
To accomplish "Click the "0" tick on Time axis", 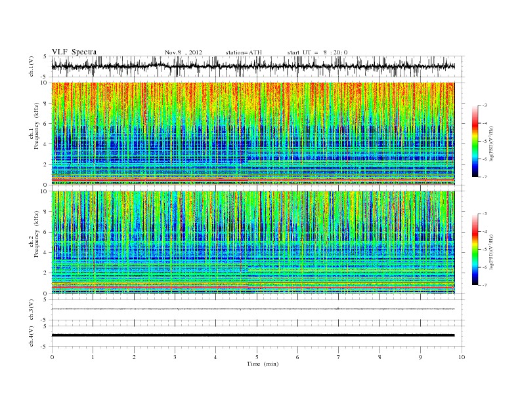I will pos(52,357).
